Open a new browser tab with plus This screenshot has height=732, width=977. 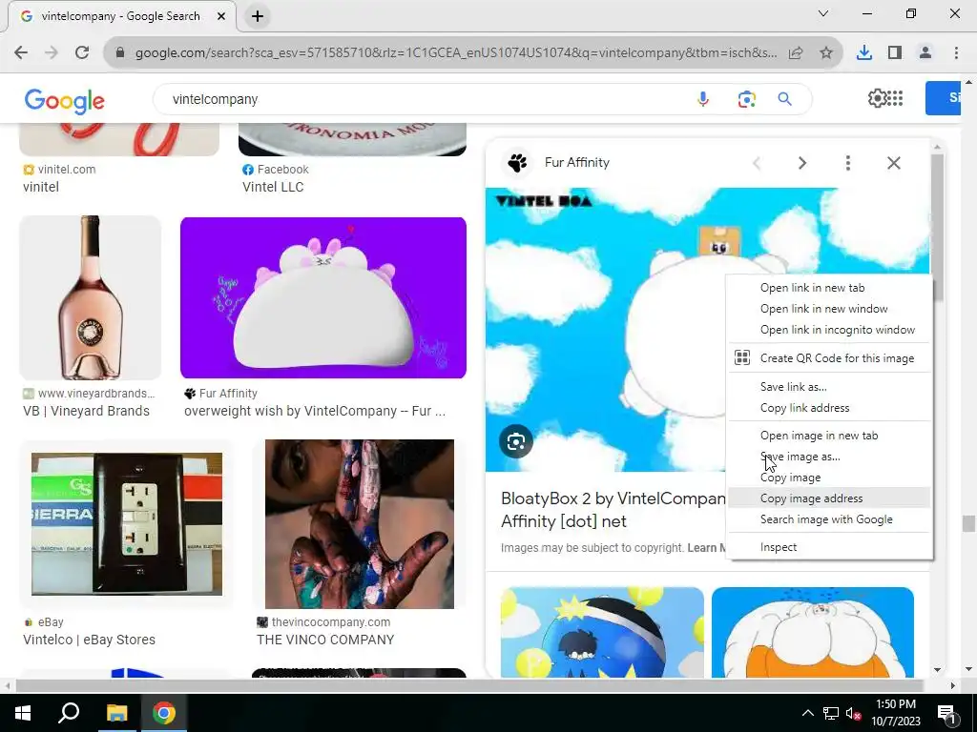coord(258,16)
